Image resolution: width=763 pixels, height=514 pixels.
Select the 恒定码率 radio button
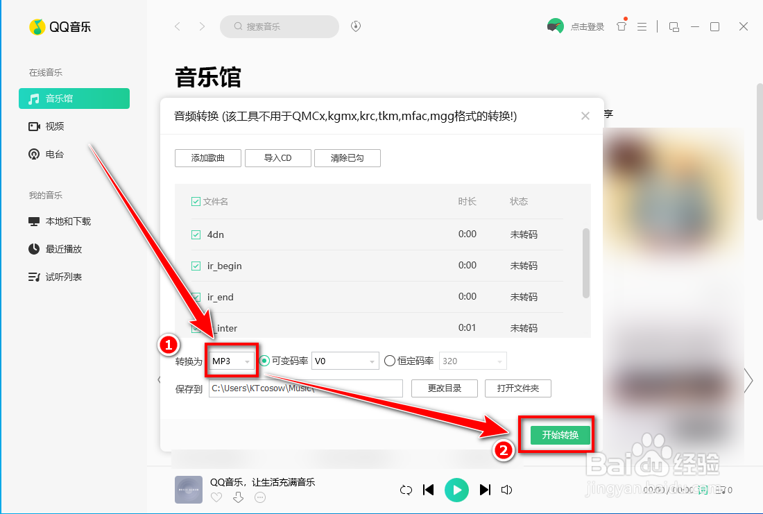[389, 361]
